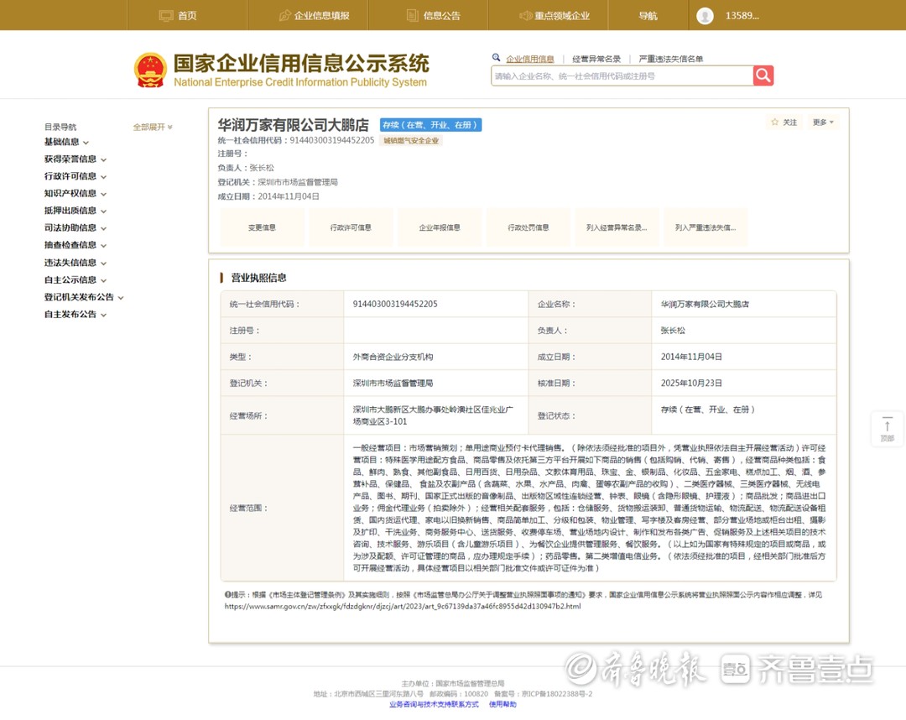Click the 首页 monitor icon
The width and height of the screenshot is (906, 720).
pos(166,16)
